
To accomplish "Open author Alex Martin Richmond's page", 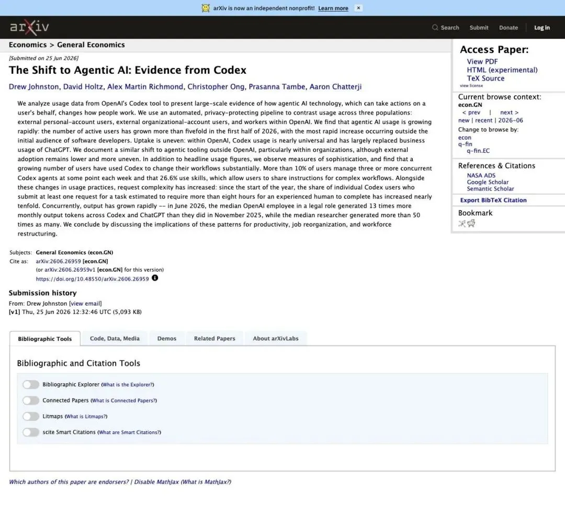I will 145,87.
